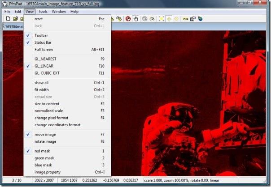Open the Tools menu

point(43,11)
